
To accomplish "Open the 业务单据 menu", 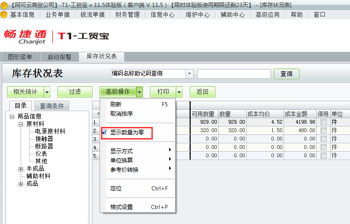I will click(57, 15).
